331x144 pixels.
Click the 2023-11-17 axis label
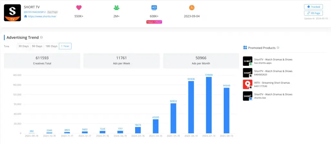click(67, 136)
